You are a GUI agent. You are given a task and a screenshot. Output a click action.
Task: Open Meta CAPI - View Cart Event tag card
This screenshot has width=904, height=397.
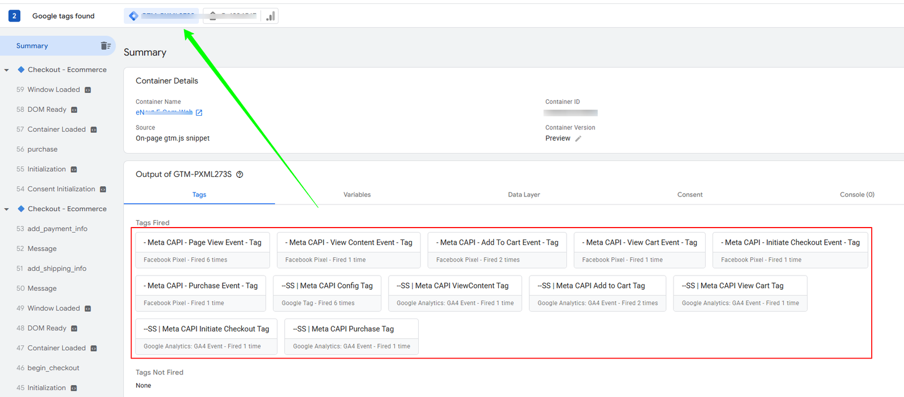pyautogui.click(x=640, y=250)
